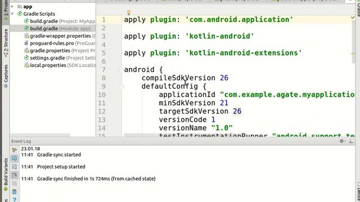Select Gradle Scripts node in project tree

pos(36,14)
